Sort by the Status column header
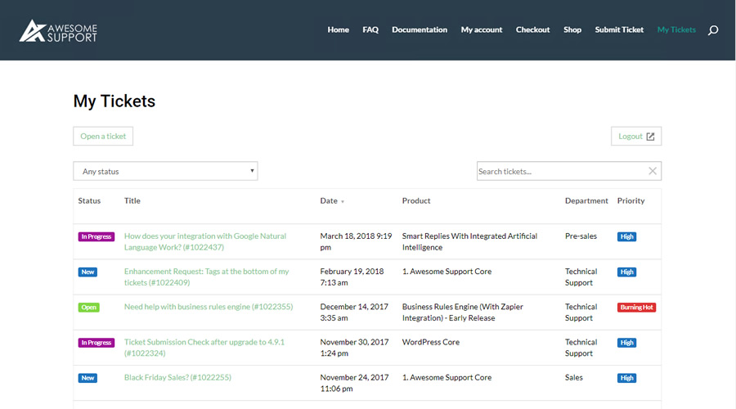 [x=89, y=200]
